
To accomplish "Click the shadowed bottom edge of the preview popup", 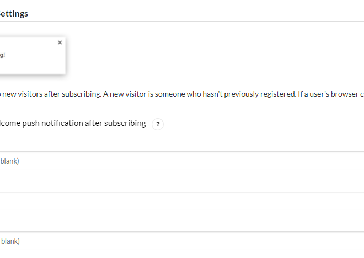I will 33,74.
